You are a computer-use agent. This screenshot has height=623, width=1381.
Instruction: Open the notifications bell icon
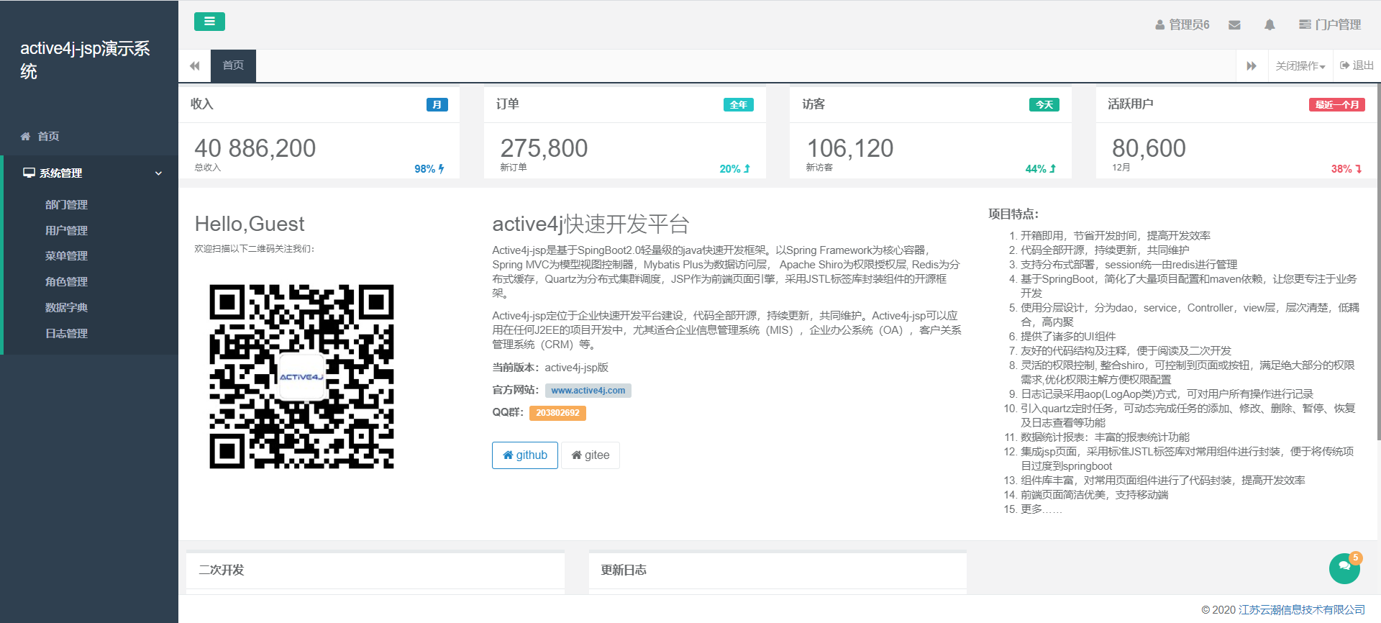[1270, 24]
